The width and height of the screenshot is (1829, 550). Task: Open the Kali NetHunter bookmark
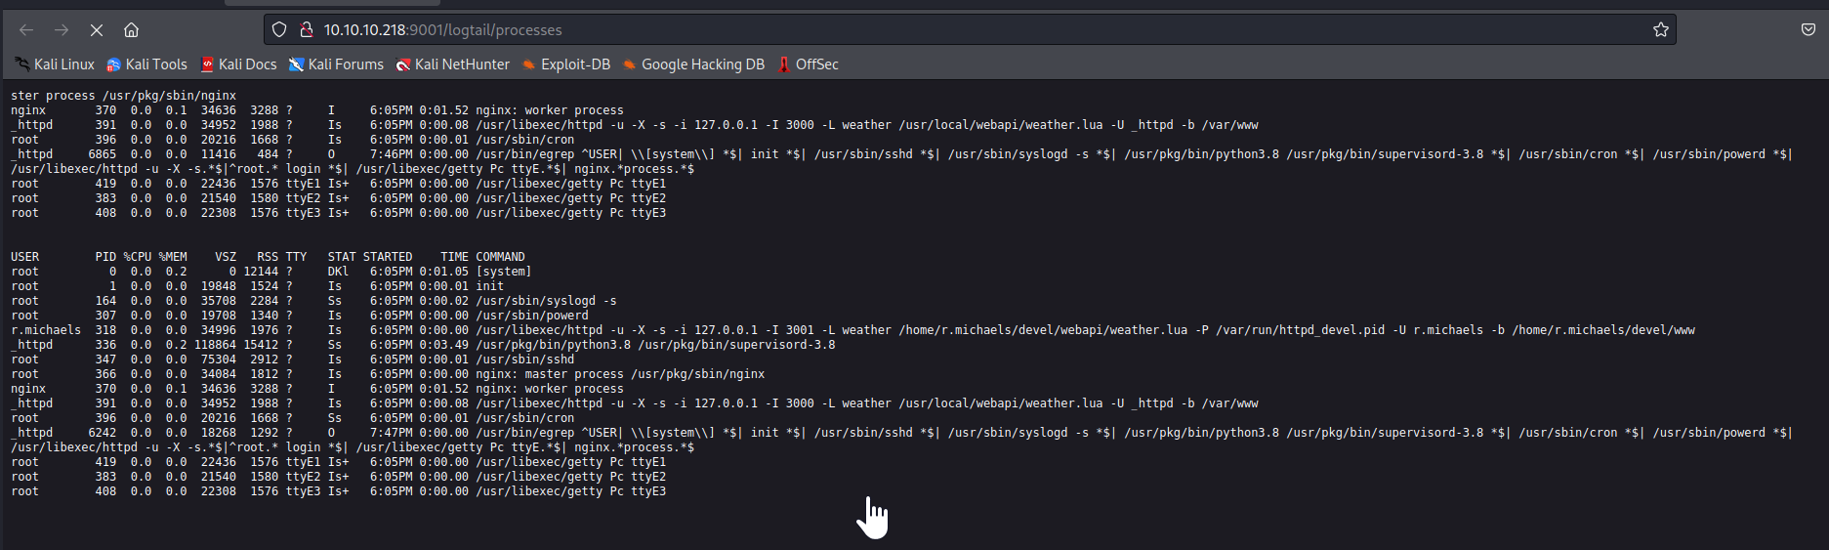(x=452, y=64)
